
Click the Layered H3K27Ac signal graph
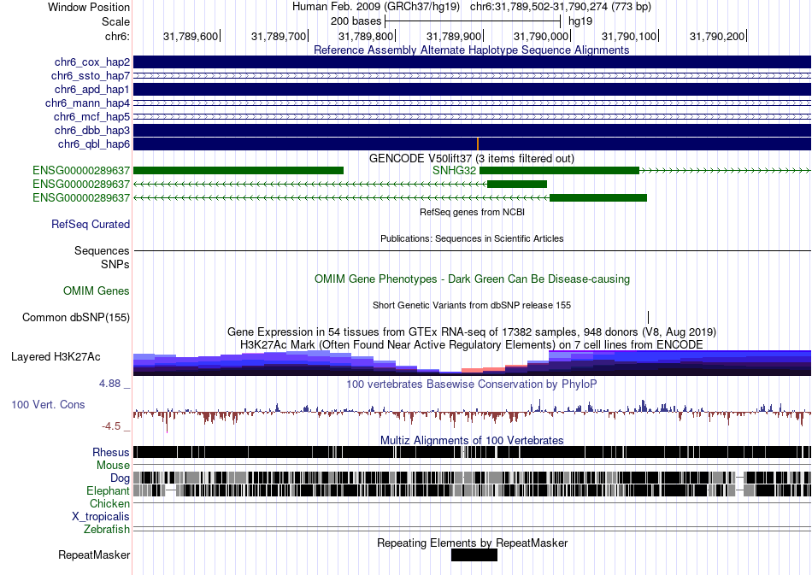pos(472,362)
